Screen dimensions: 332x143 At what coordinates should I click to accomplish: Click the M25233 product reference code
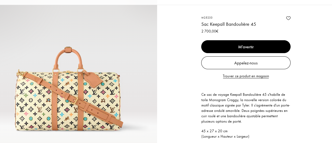pos(207,18)
